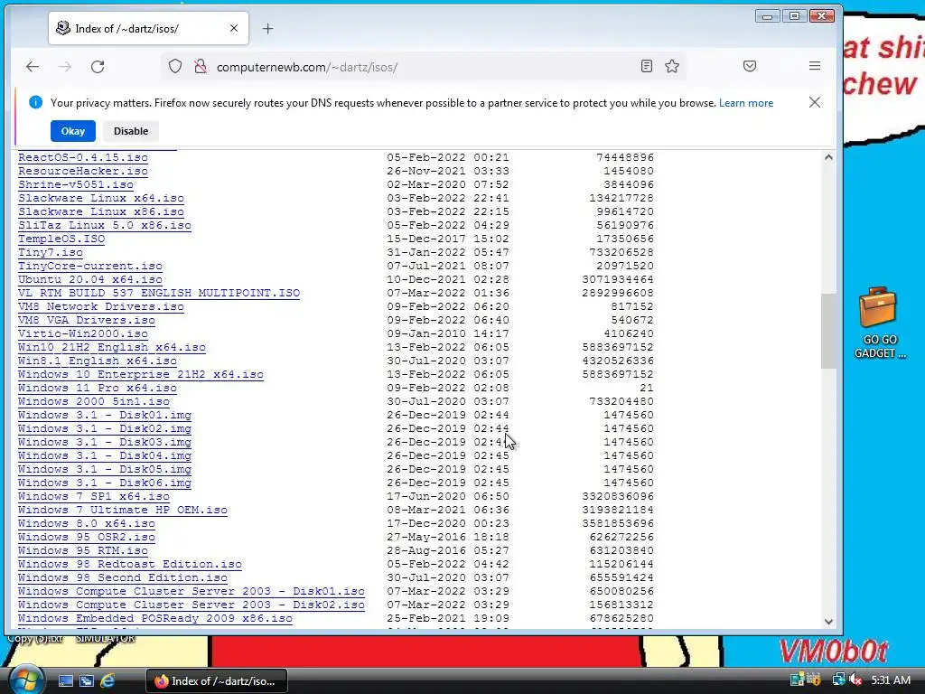Screen dimensions: 925x694
Task: Download Windows 8.0 x64.iso
Action: (87, 524)
